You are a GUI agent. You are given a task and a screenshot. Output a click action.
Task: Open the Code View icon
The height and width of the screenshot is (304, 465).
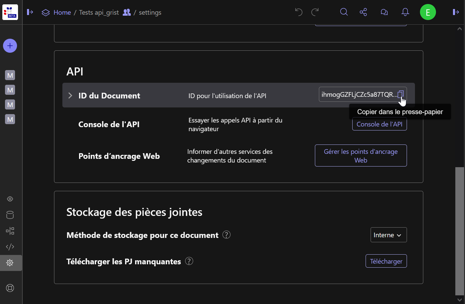click(10, 247)
